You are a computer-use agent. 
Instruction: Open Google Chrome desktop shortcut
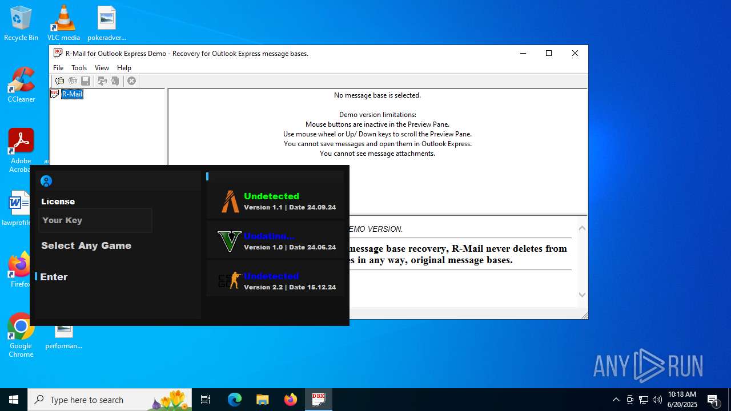pos(21,335)
